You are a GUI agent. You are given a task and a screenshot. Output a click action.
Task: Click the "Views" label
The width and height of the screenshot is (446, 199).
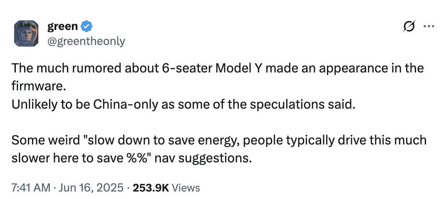click(x=186, y=188)
